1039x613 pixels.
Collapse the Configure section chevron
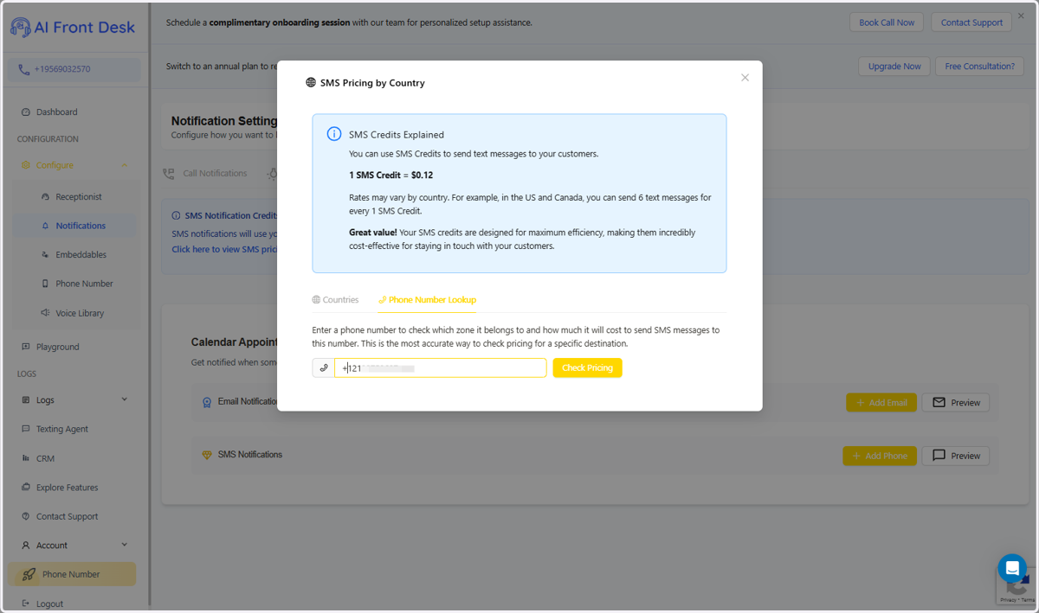tap(125, 165)
